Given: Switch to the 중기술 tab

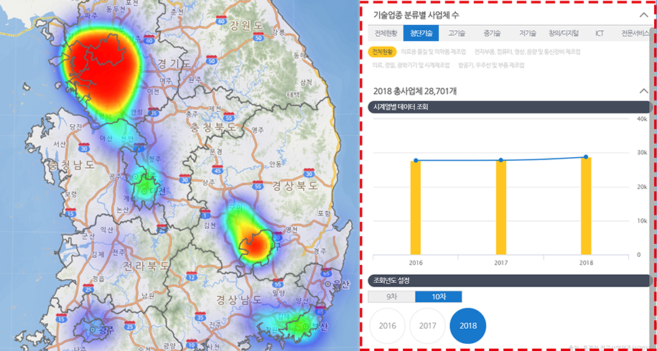Looking at the screenshot, I should (x=492, y=33).
